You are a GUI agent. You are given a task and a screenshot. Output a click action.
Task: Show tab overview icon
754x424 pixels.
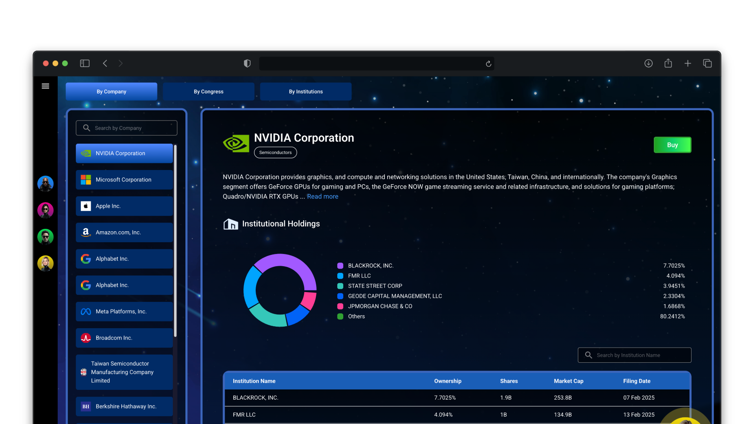click(707, 63)
